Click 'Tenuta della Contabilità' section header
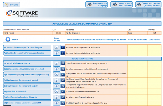163x106 pixels. 82,59
